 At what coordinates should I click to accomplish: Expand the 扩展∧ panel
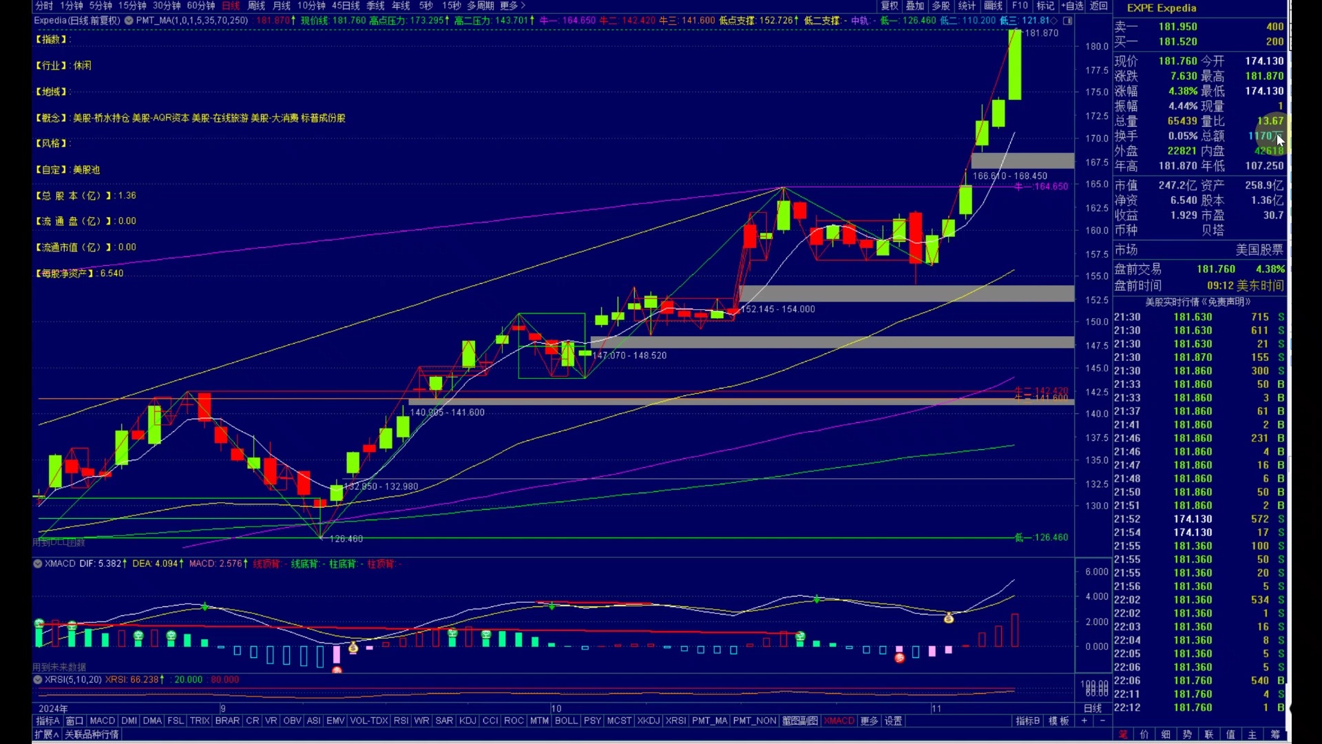click(x=47, y=734)
